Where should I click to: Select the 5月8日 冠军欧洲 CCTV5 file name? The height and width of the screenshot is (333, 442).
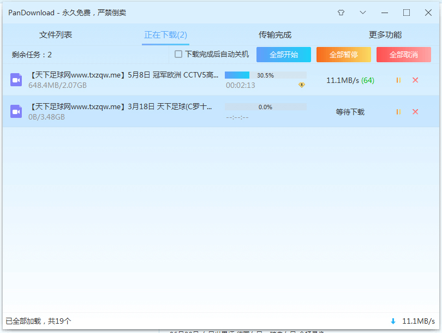pyautogui.click(x=124, y=75)
